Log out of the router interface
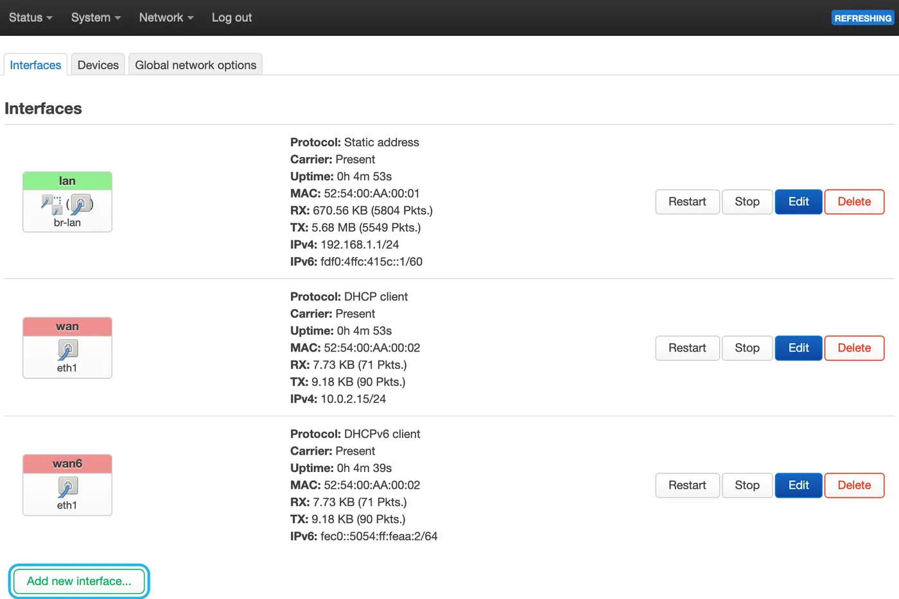Viewport: 899px width, 599px height. click(x=232, y=17)
